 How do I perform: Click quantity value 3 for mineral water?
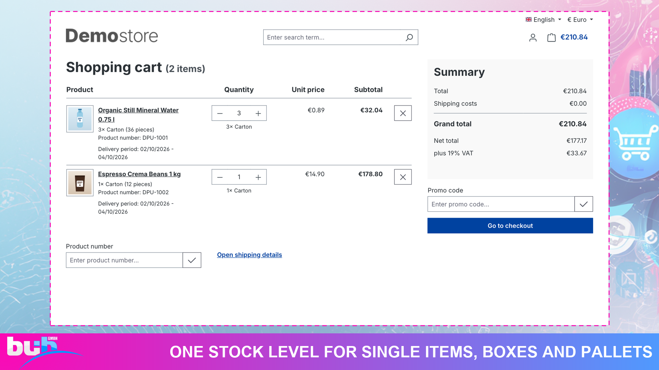click(239, 113)
